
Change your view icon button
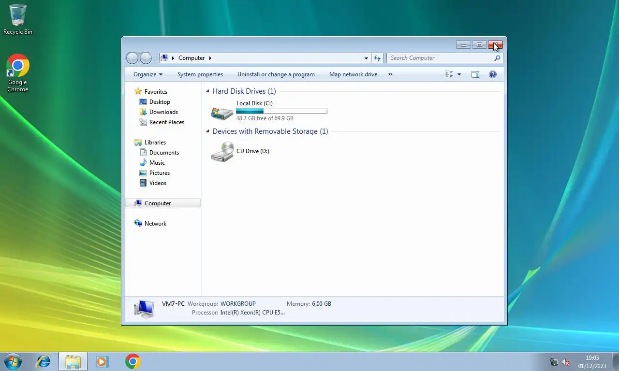point(449,74)
